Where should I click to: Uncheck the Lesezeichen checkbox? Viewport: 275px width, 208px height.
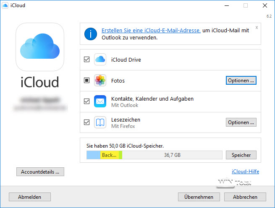pyautogui.click(x=86, y=122)
